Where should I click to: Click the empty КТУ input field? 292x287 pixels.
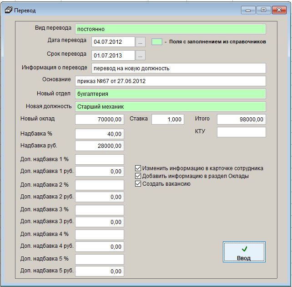(241, 132)
